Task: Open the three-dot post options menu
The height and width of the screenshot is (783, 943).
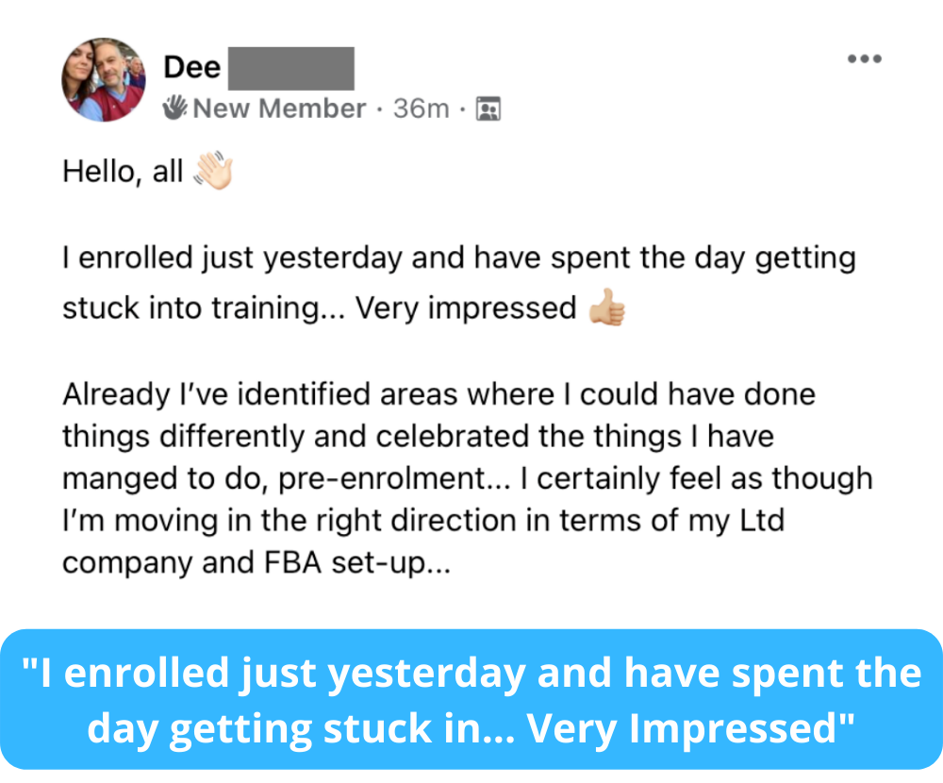Action: [x=864, y=58]
